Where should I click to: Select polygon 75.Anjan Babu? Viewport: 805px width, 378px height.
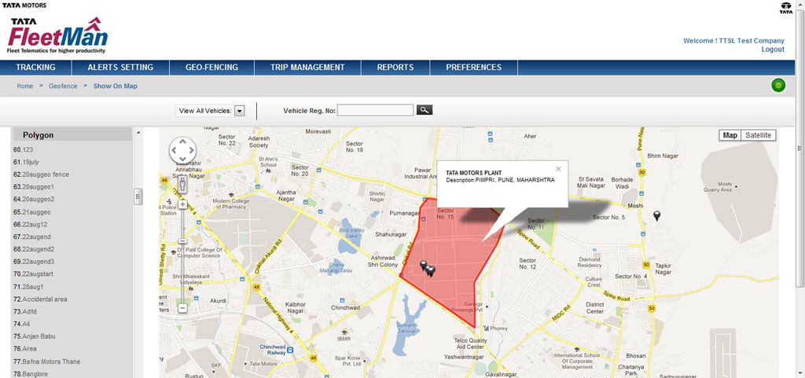(34, 336)
